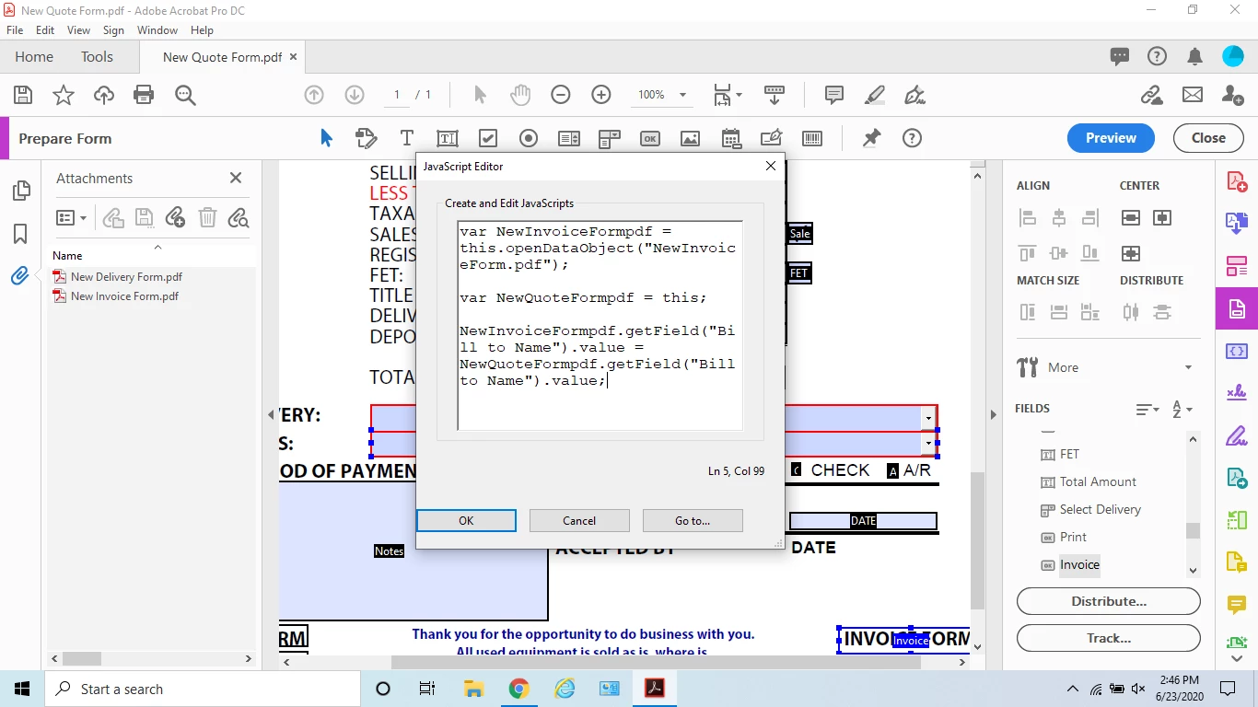Click the Track... button

(1109, 638)
